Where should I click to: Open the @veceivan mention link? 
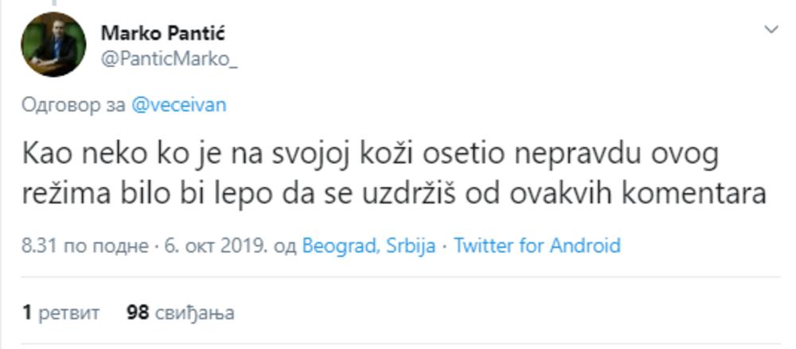(178, 105)
